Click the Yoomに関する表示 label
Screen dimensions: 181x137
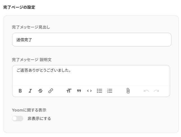tap(29, 110)
